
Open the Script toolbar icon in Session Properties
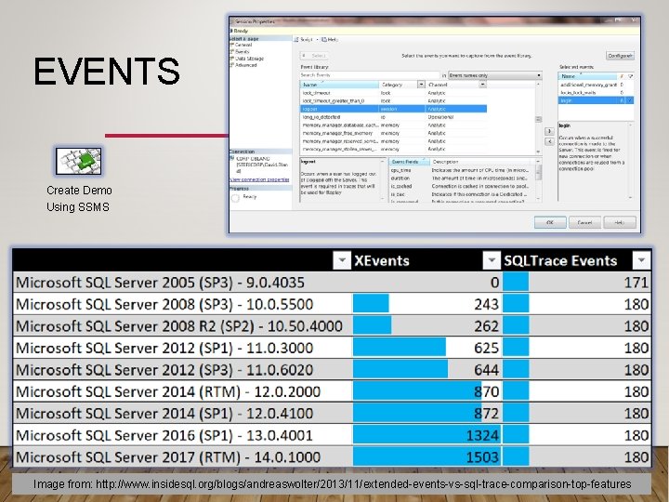point(297,40)
